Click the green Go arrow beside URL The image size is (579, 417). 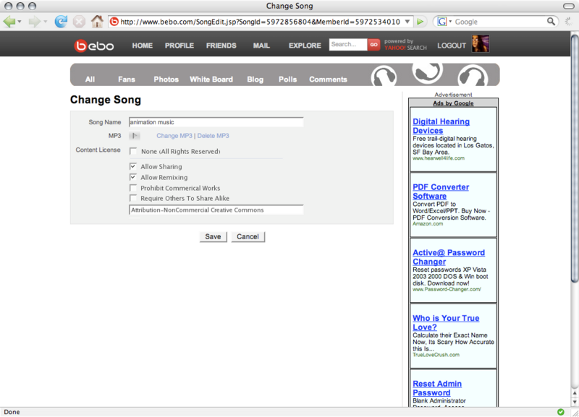(x=420, y=22)
